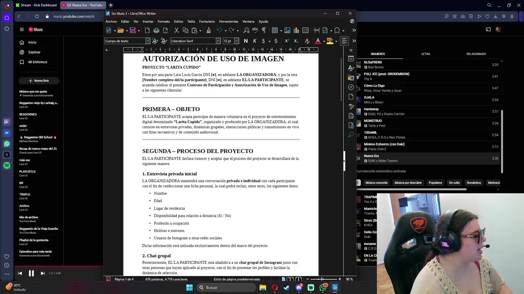This screenshot has width=524, height=294.
Task: Insert a page break
Action: [x=316, y=30]
